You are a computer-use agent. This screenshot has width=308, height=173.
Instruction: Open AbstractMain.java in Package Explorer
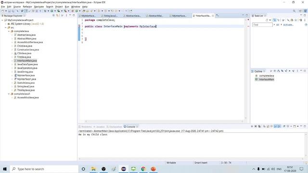26,38
